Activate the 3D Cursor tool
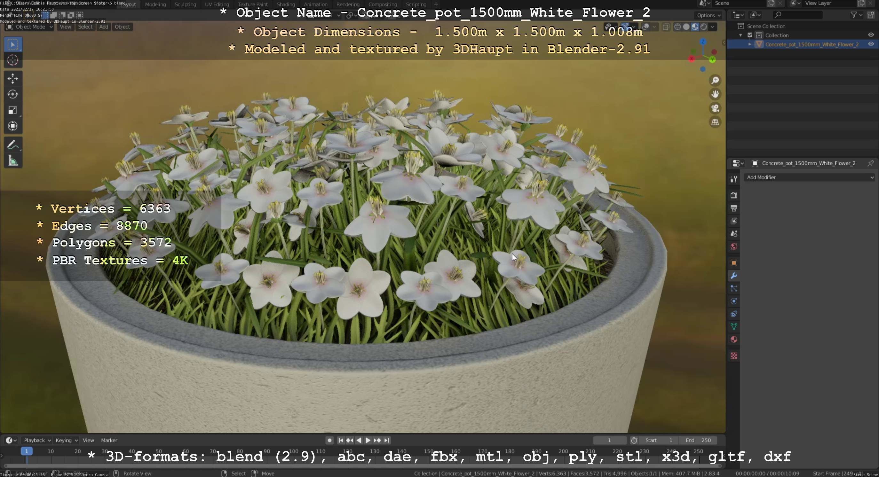 coord(13,60)
